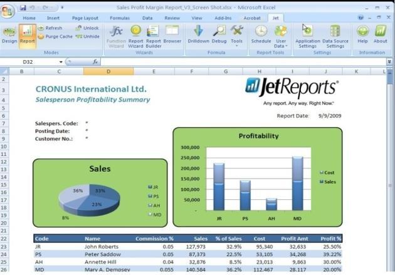Show About Jet Reports
Image resolution: width=395 pixels, height=275 pixels.
(380, 34)
